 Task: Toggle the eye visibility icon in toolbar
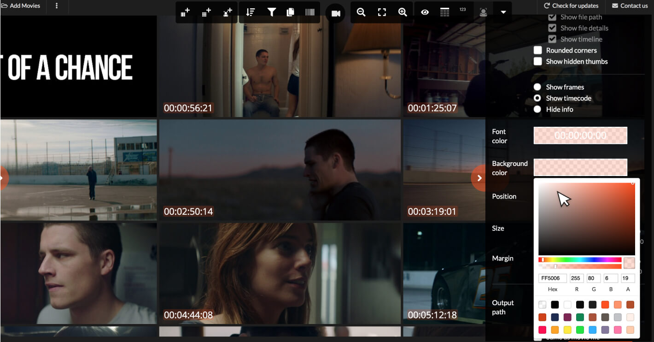[x=425, y=12]
